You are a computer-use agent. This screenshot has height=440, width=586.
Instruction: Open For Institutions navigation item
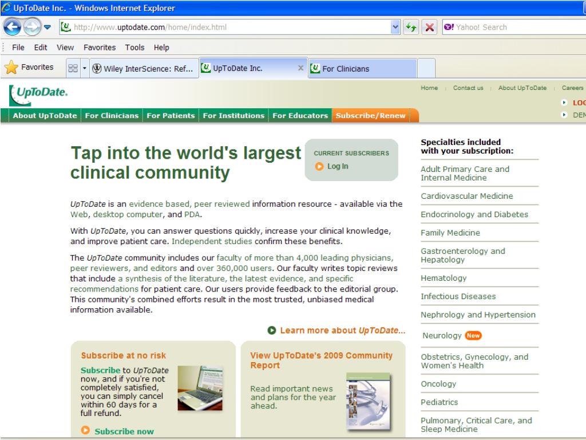pos(233,116)
